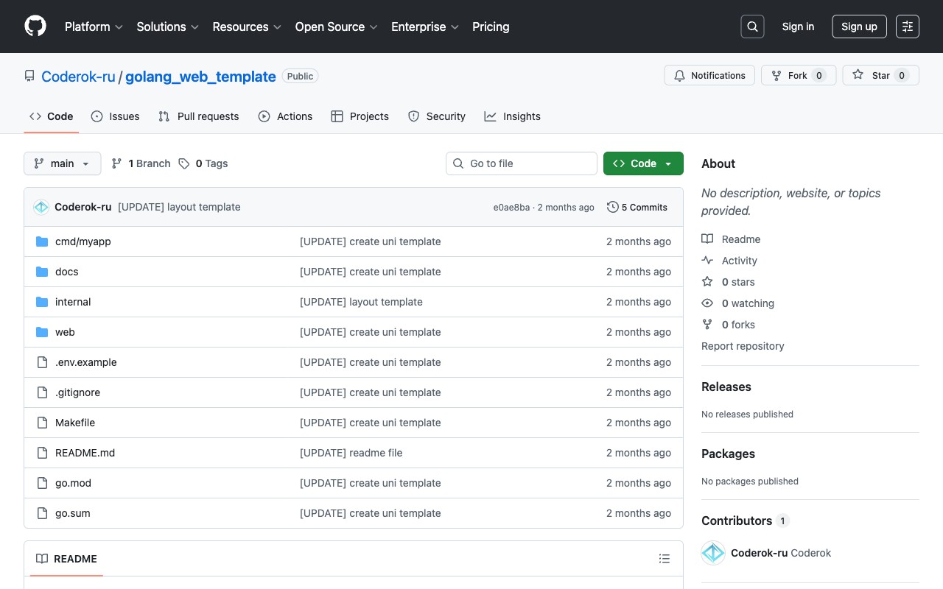Image resolution: width=943 pixels, height=589 pixels.
Task: Open the 5 Commits history link
Action: pyautogui.click(x=637, y=207)
